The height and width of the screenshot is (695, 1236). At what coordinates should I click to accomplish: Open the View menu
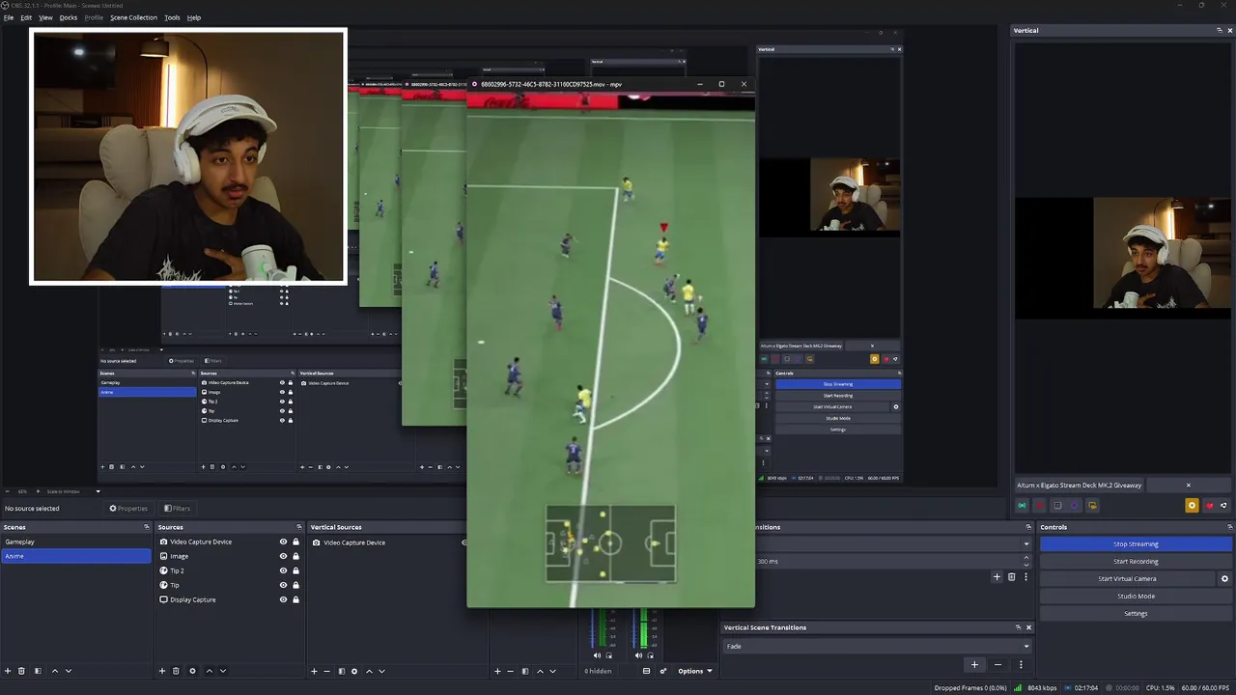(45, 17)
